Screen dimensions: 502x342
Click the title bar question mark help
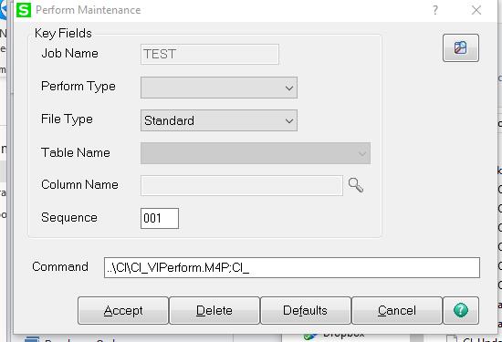pos(435,10)
